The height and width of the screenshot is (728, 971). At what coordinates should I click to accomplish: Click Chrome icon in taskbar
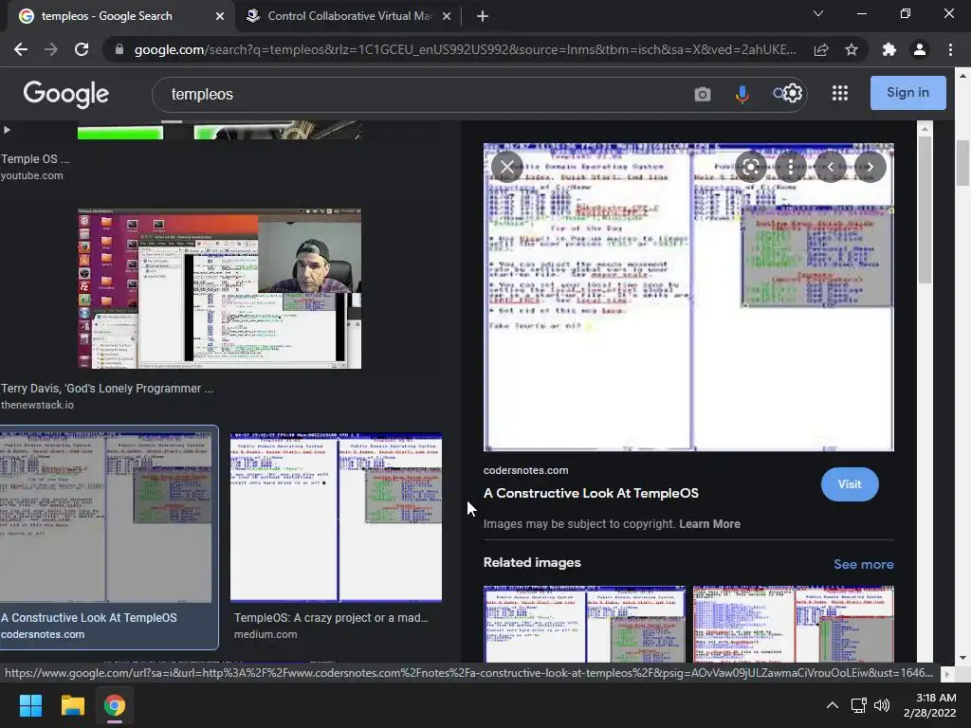114,705
